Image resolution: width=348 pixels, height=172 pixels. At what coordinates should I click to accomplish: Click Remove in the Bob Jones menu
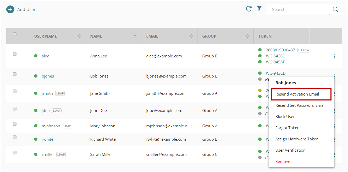pos(283,162)
